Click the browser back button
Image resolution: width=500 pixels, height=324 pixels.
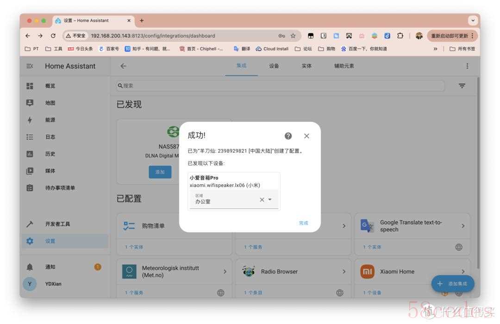pyautogui.click(x=28, y=36)
